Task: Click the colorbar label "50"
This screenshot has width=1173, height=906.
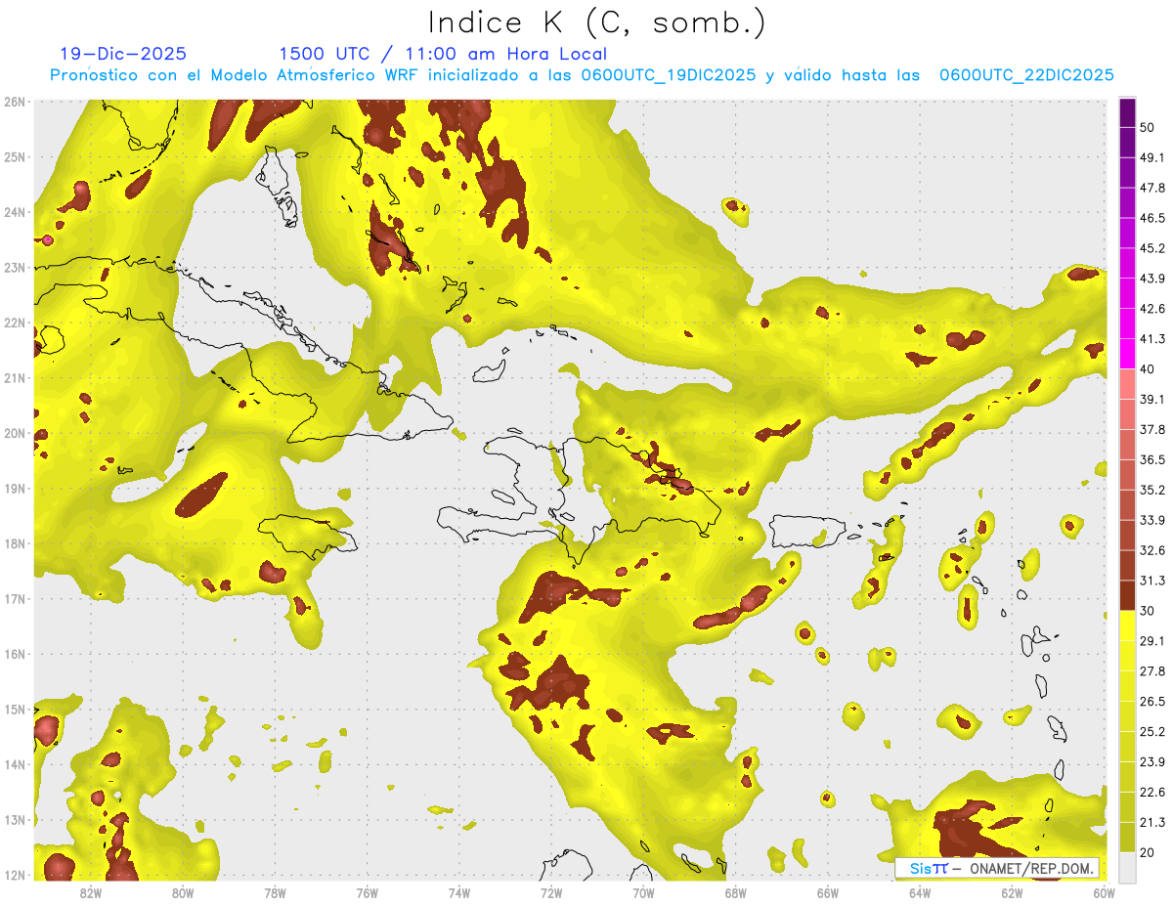Action: (1148, 127)
